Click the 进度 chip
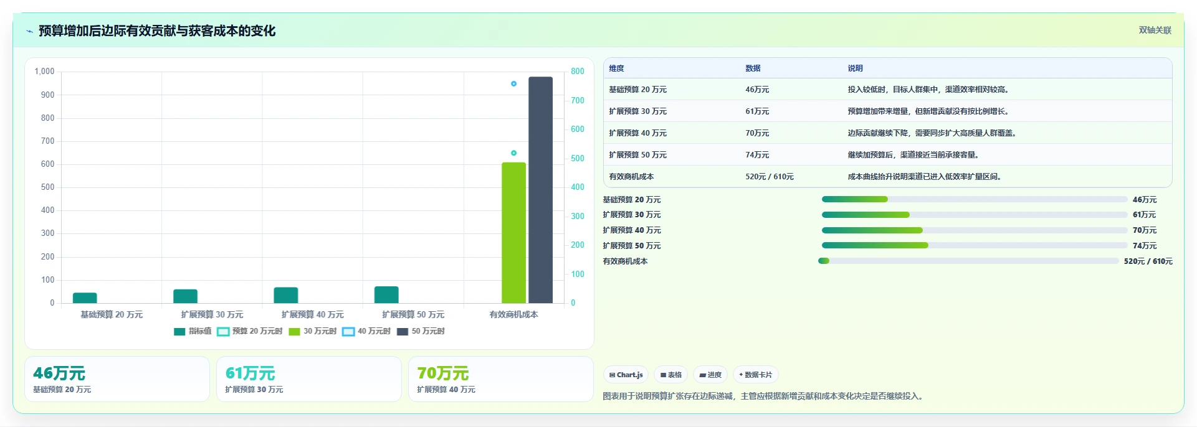The height and width of the screenshot is (427, 1197). [x=710, y=375]
